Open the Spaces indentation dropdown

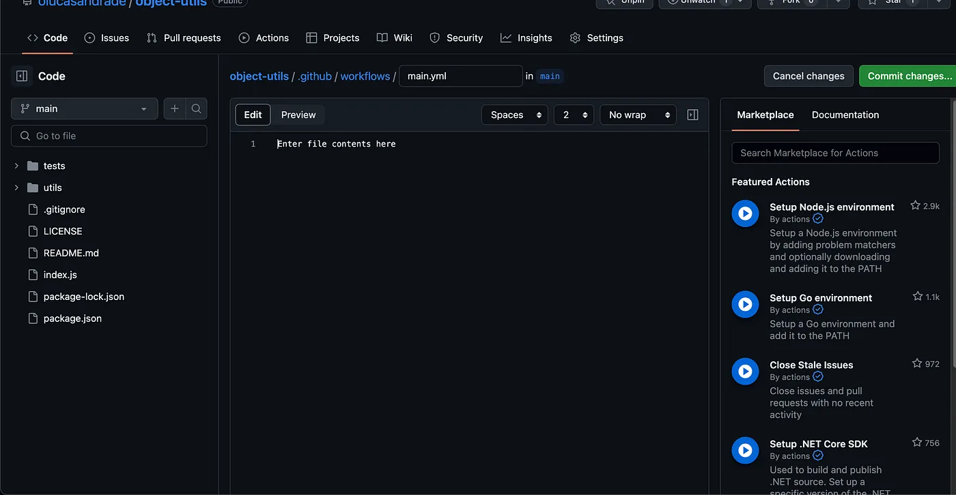514,115
